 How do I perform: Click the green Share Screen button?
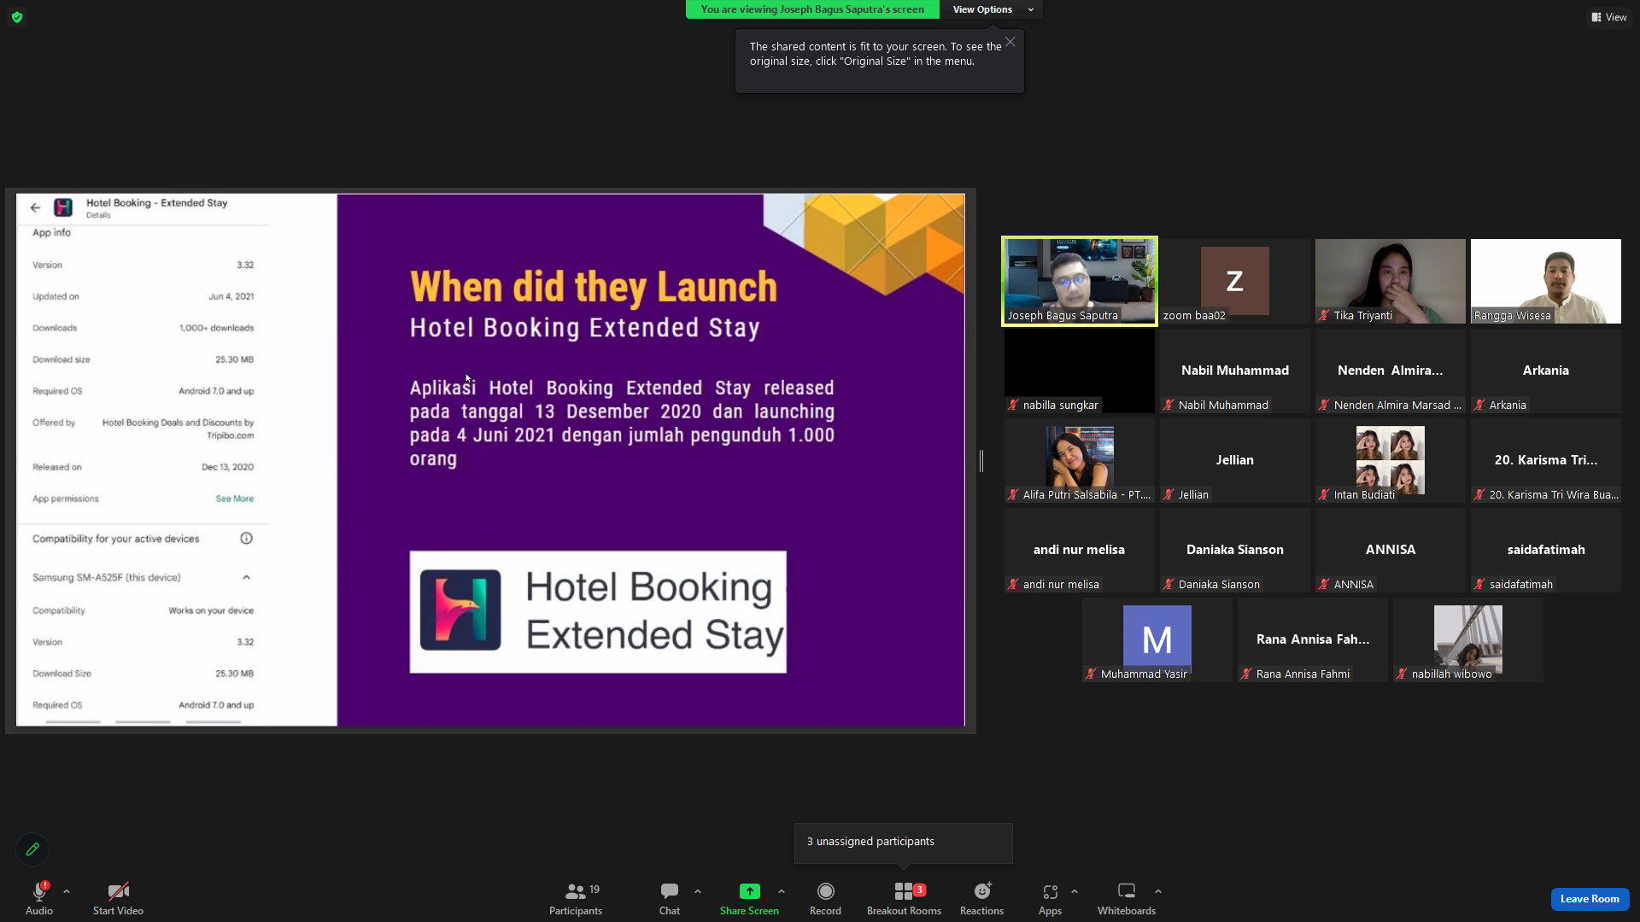[749, 897]
